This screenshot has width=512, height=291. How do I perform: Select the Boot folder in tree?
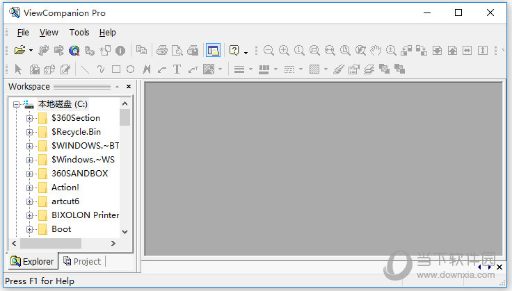[61, 229]
